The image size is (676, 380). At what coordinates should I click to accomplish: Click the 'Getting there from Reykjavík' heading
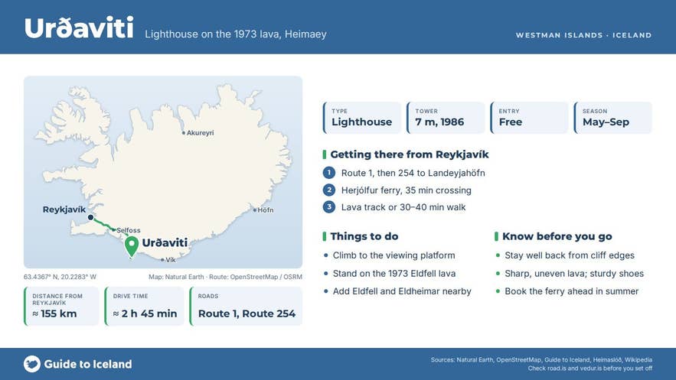click(410, 154)
